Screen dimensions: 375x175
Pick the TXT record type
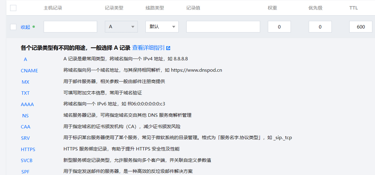(25, 93)
